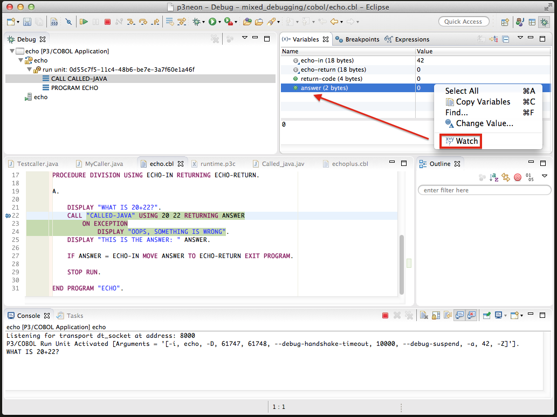Click the Run External Tools icon
Viewport: 557px width, 417px height.
click(x=229, y=22)
